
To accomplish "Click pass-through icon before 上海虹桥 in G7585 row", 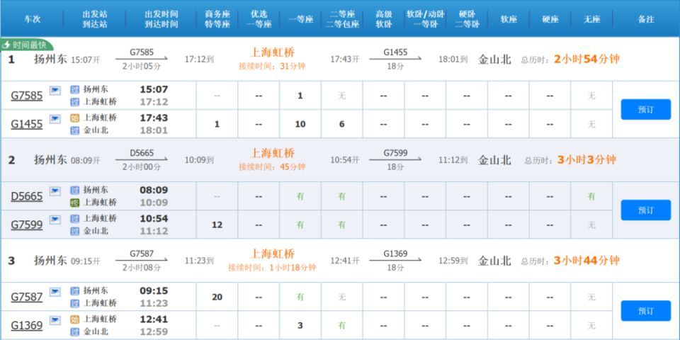I will coord(75,102).
